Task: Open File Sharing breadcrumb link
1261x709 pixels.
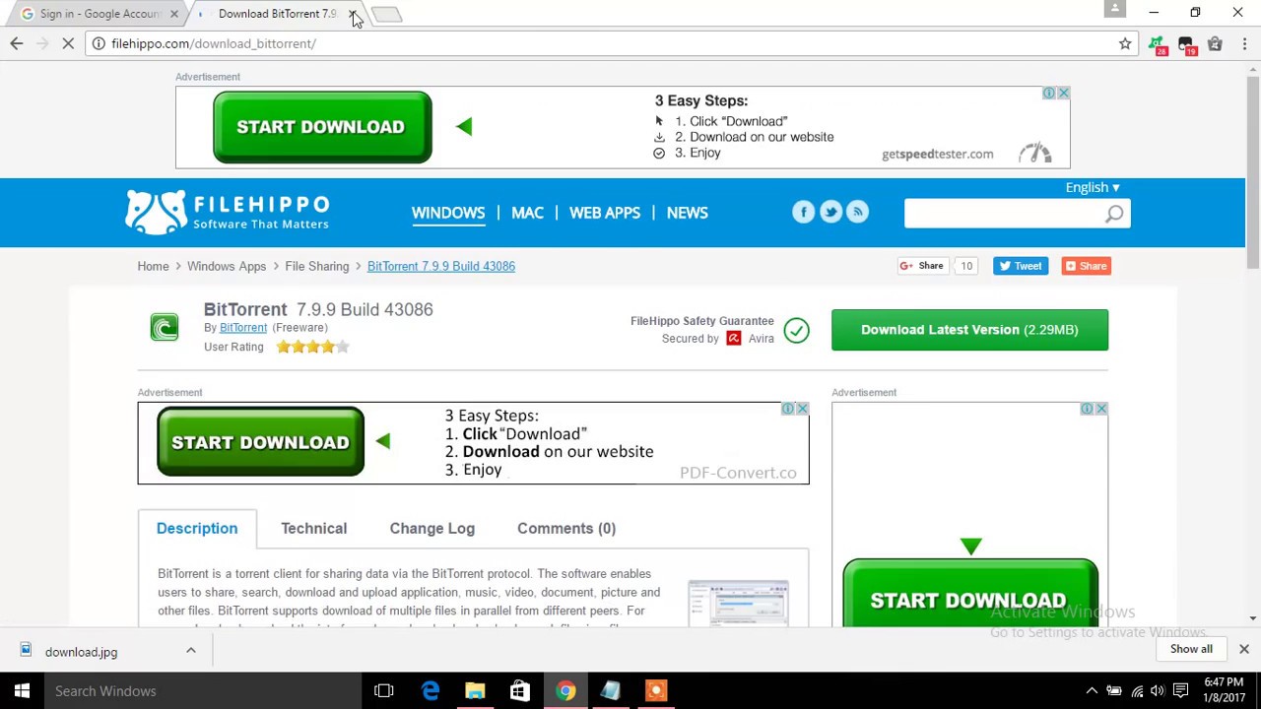Action: pyautogui.click(x=317, y=266)
